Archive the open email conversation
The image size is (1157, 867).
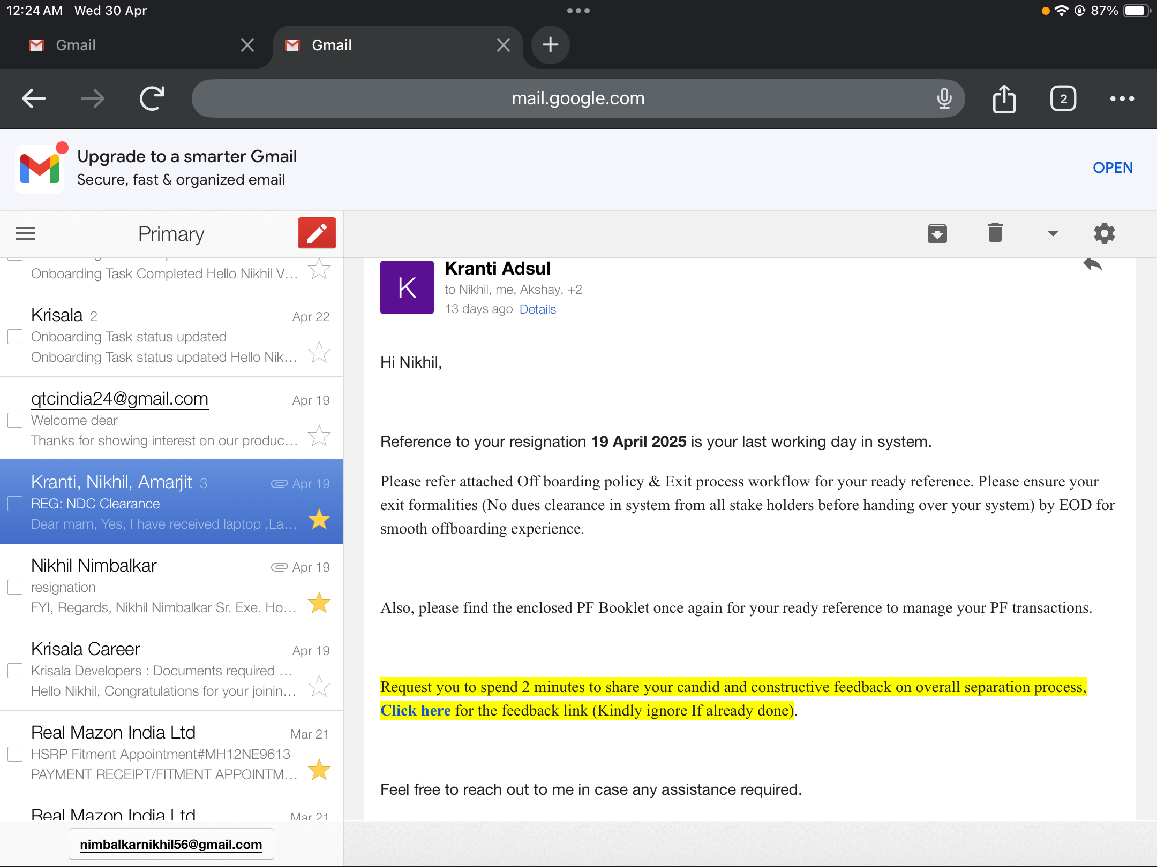pos(937,233)
